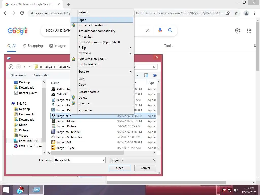Switch to Images results tab
The width and height of the screenshot is (260, 195).
coord(58,46)
